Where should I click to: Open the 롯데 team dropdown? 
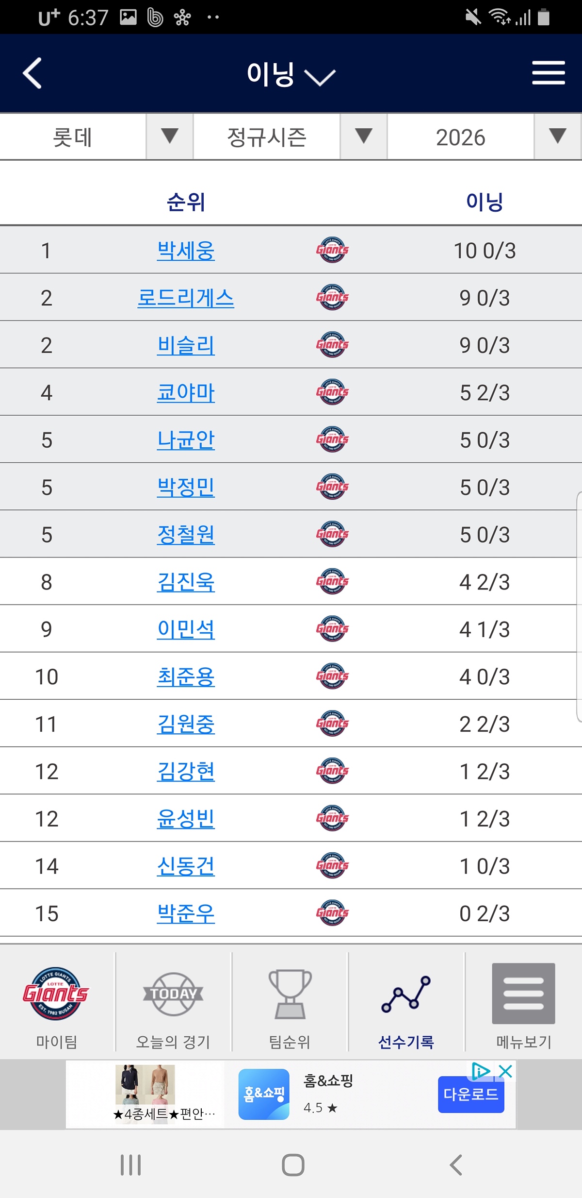[x=97, y=137]
